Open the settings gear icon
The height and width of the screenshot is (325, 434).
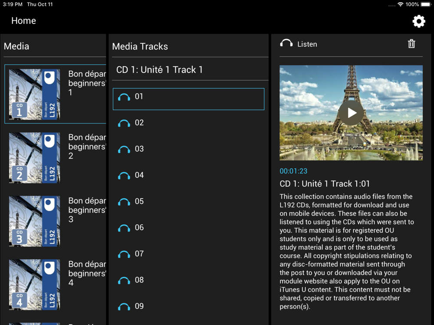418,21
